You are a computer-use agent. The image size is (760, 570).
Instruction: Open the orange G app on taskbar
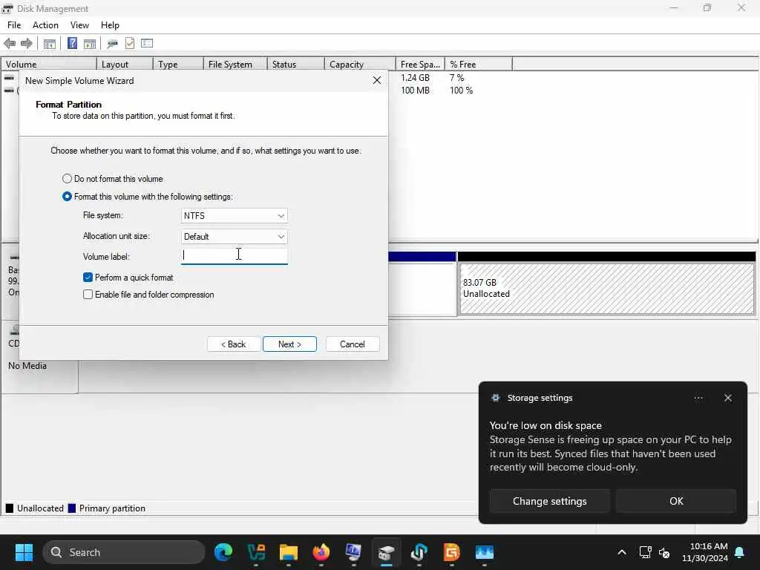coord(451,552)
